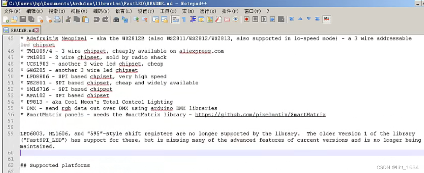Zoom in using the toolbar icon

coord(136,19)
